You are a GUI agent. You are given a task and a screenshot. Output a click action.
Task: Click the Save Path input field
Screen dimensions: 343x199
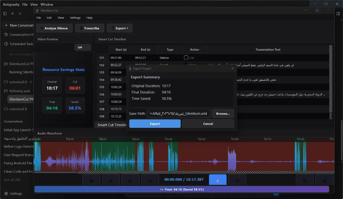click(179, 114)
